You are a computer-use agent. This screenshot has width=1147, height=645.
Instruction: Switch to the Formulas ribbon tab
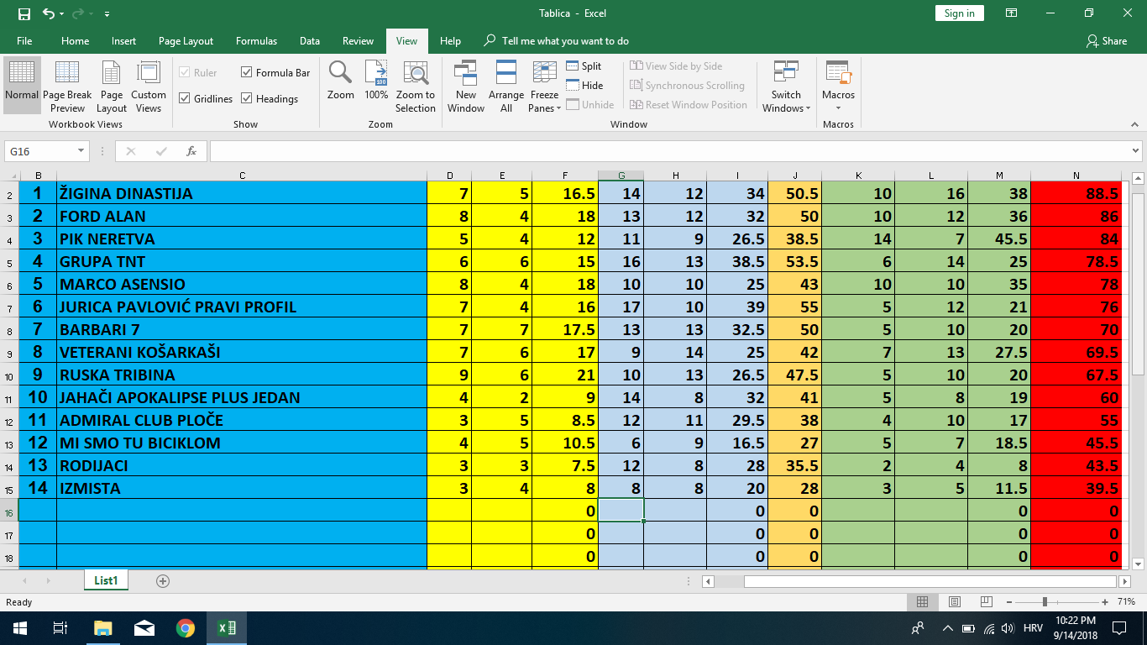click(256, 41)
